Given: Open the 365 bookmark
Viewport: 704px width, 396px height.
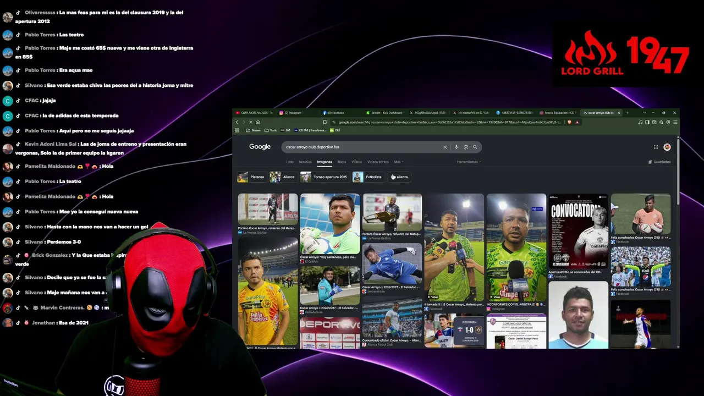Looking at the screenshot, I should (285, 130).
